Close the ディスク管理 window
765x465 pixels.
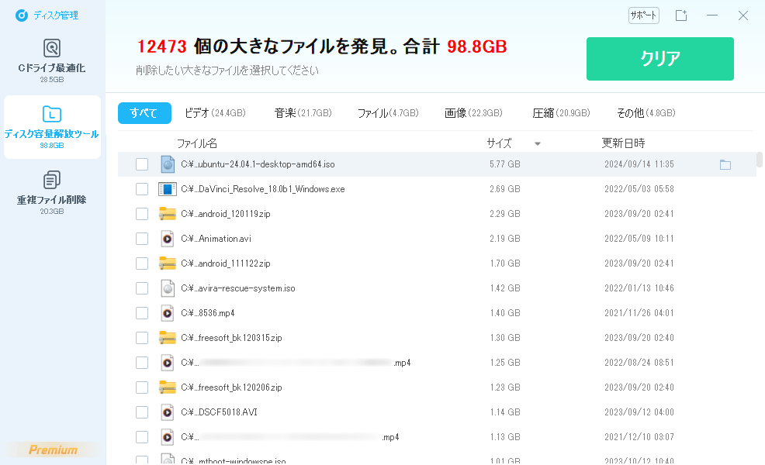click(743, 15)
